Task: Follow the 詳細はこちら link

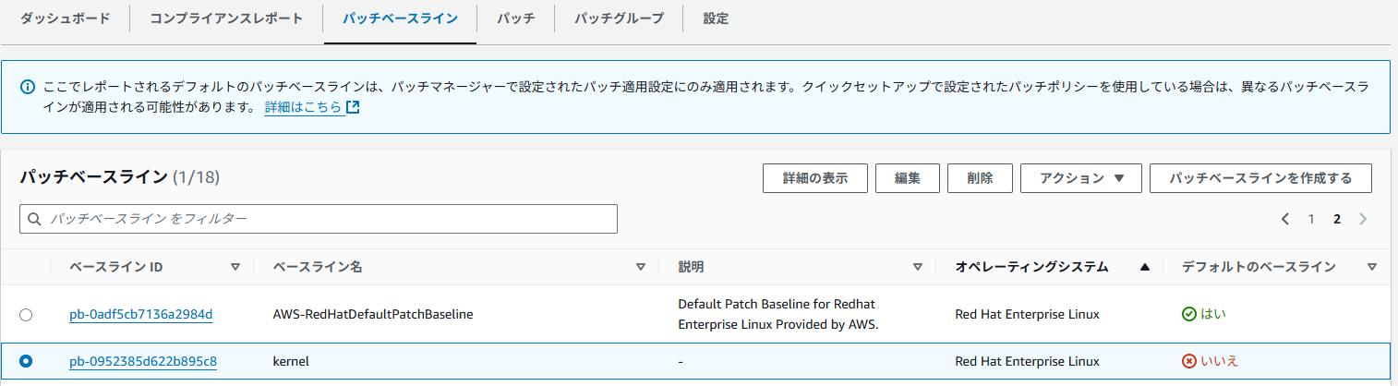Action: coord(304,107)
